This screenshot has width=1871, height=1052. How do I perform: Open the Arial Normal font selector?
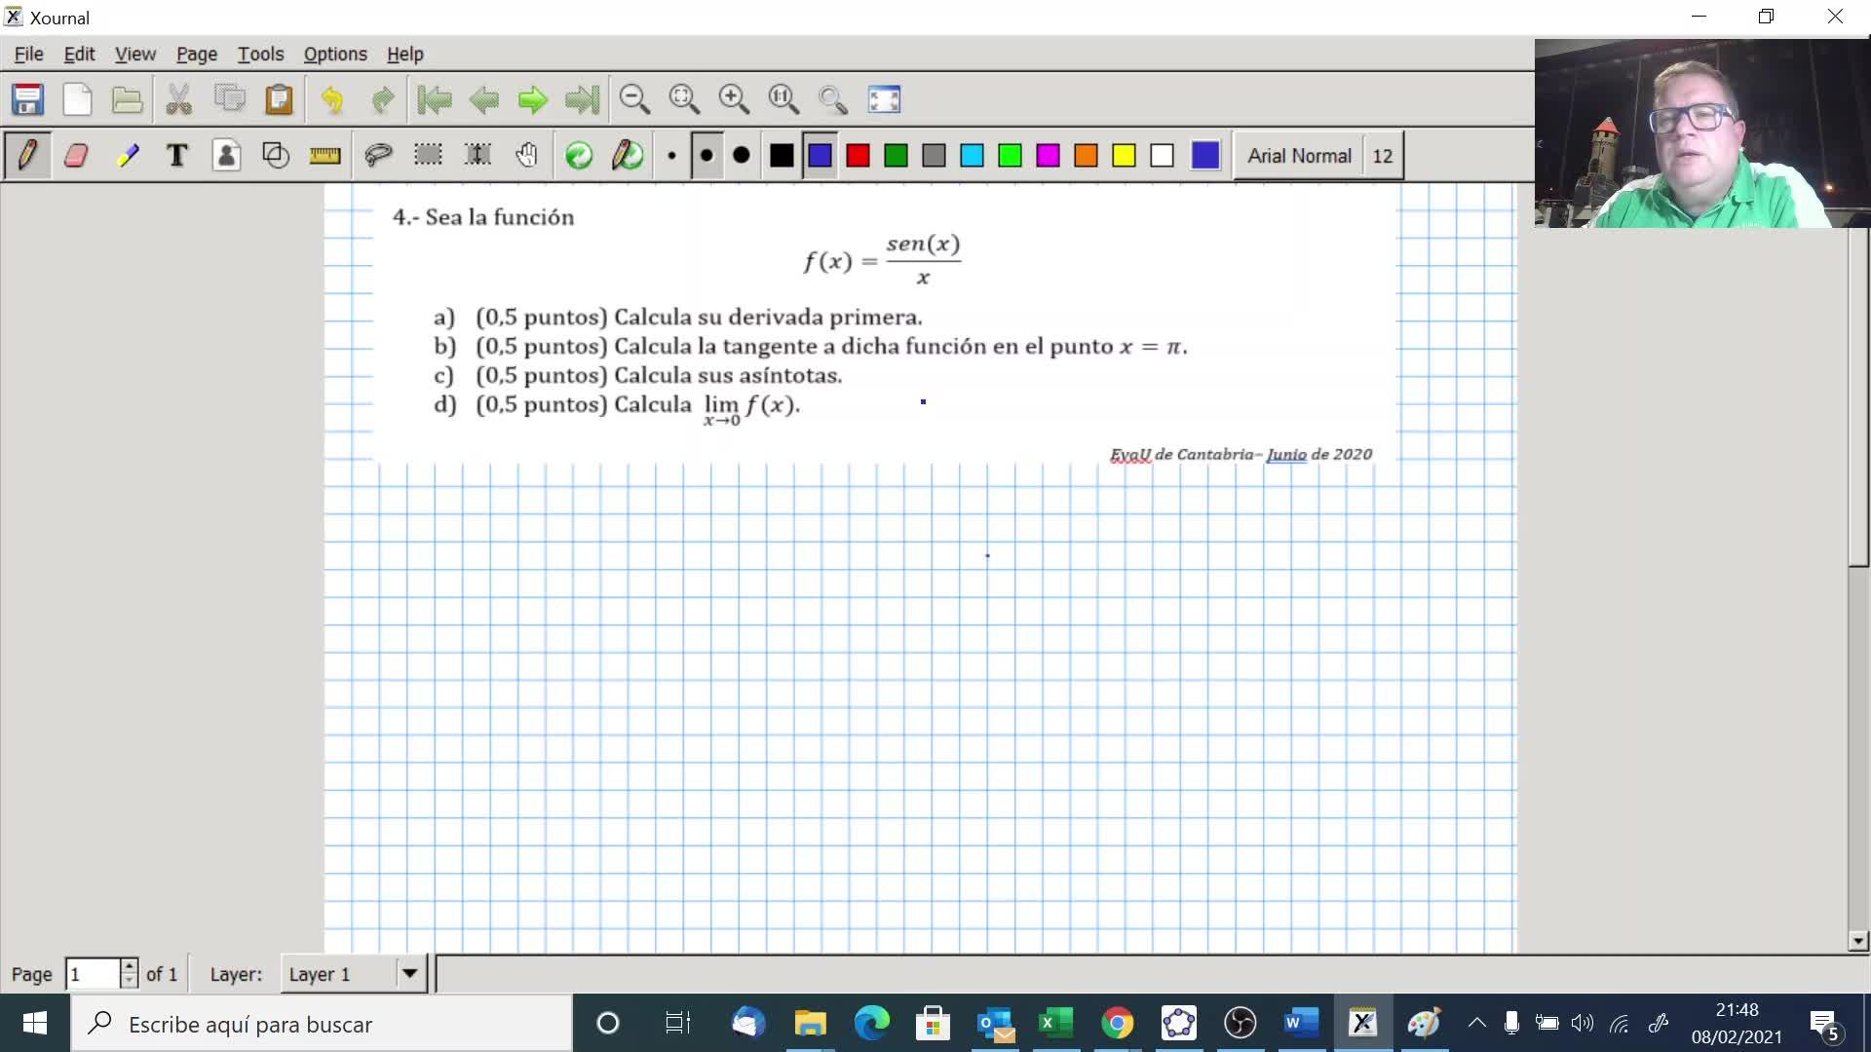1298,156
